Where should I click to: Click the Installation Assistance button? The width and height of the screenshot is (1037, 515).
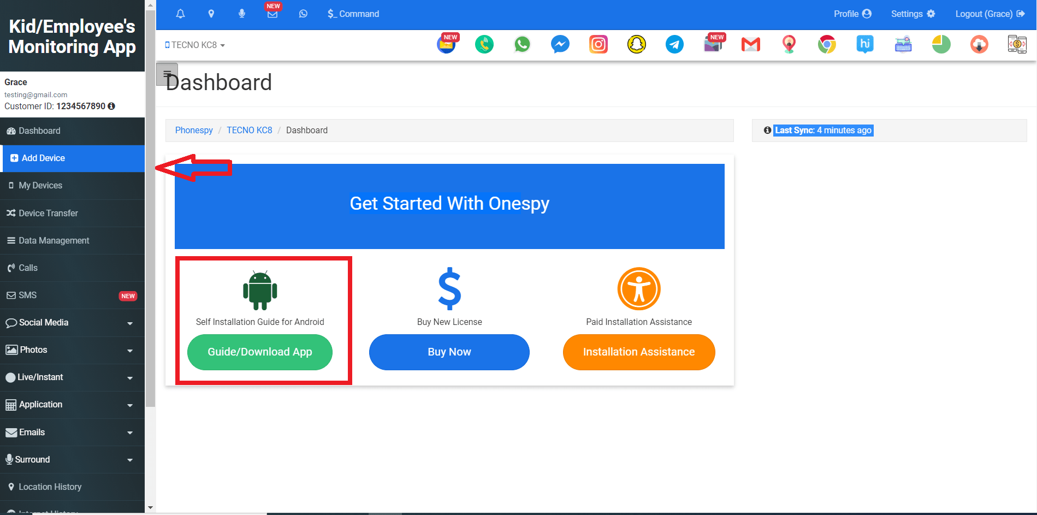click(639, 352)
